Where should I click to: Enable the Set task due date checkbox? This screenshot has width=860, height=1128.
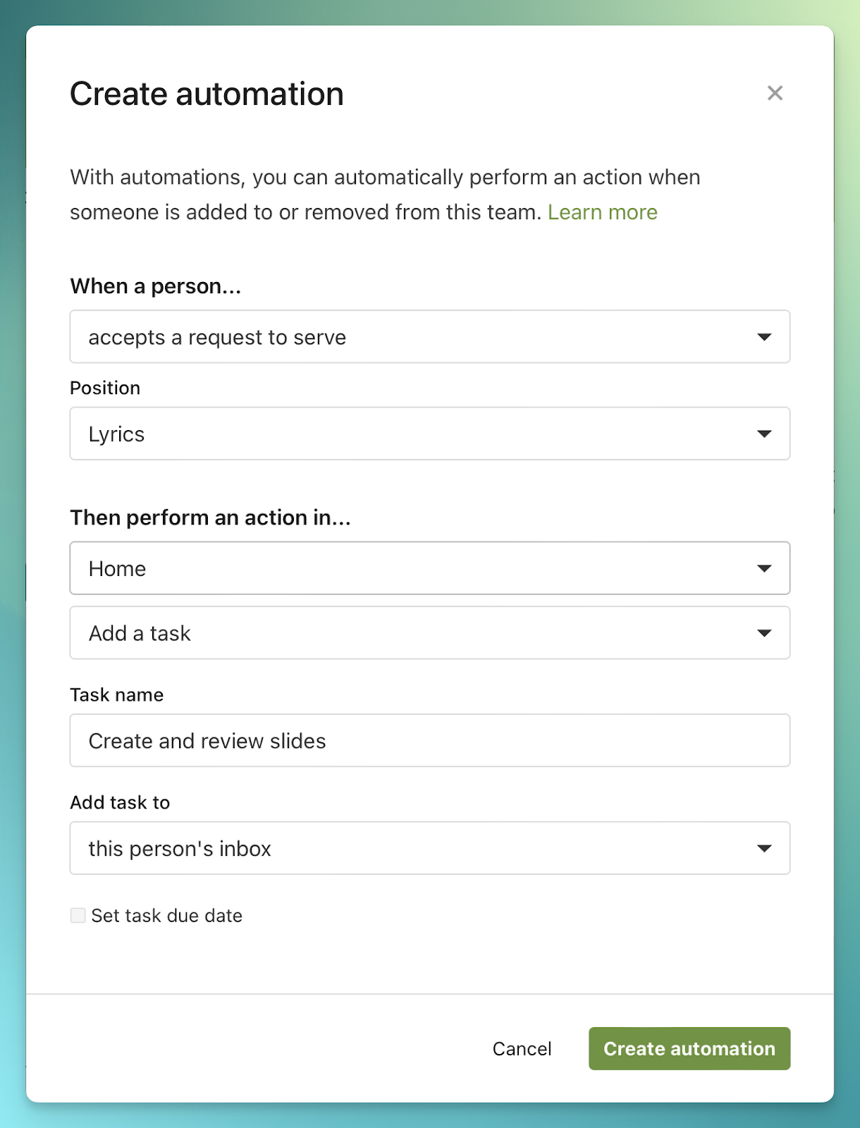click(78, 915)
